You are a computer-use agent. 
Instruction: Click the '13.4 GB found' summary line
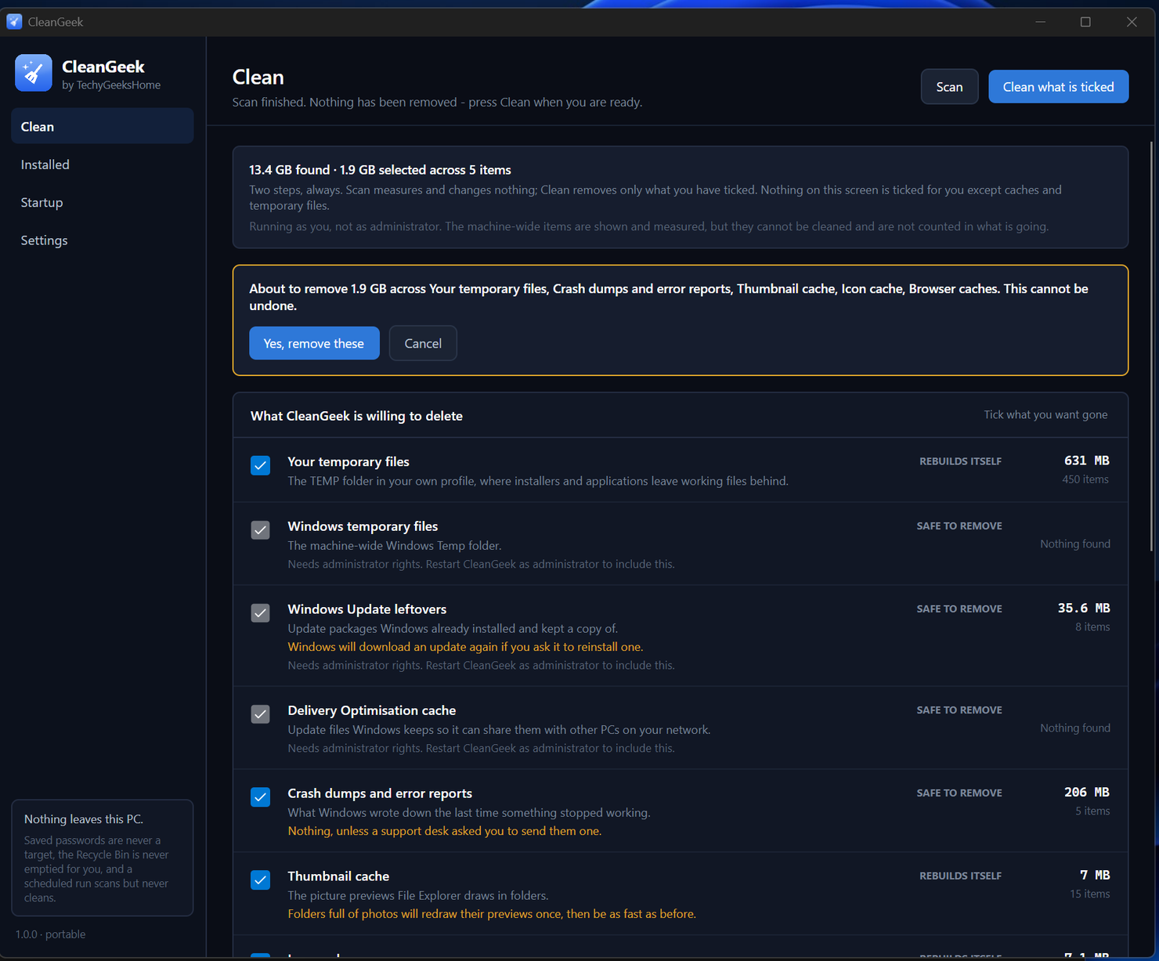point(380,170)
